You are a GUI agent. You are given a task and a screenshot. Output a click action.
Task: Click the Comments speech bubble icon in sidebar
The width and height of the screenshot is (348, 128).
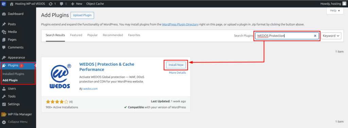coord(4,48)
